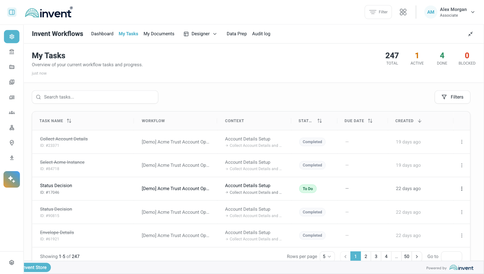Click the top Filter button
The height and width of the screenshot is (274, 484).
point(378,12)
